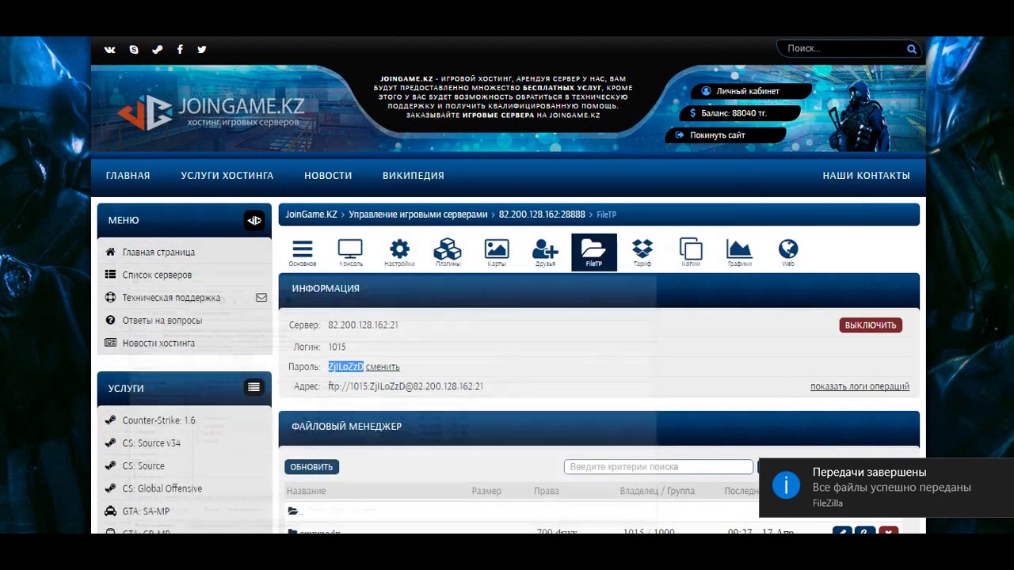Click 82.200.128.162:28888 breadcrumb
The height and width of the screenshot is (570, 1014).
coord(542,215)
